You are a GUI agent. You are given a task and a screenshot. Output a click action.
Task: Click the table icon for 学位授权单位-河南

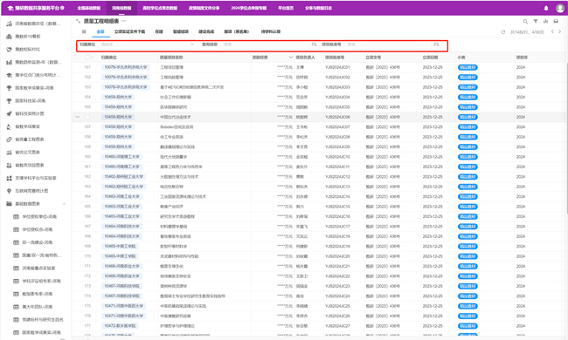[x=16, y=217]
